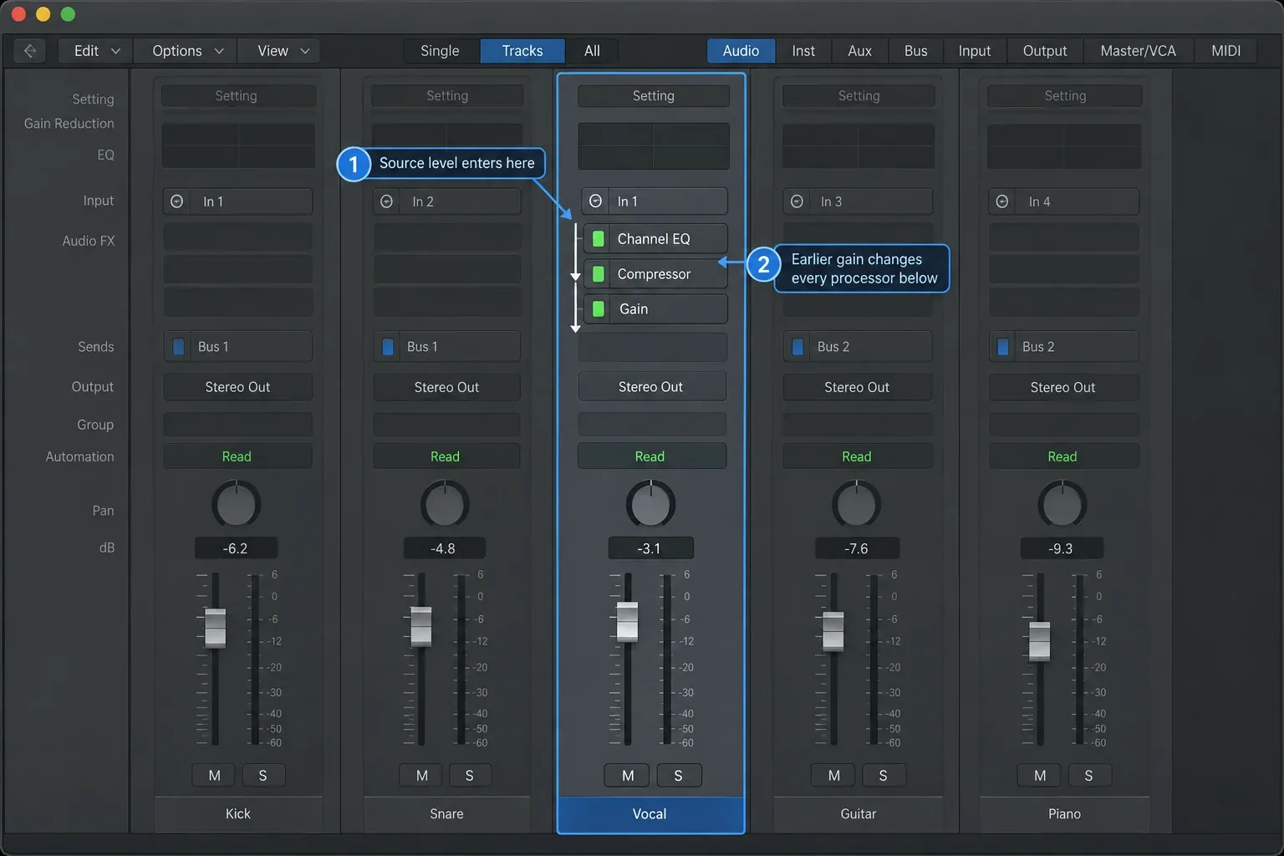1284x856 pixels.
Task: Open the Edit menu dropdown
Action: pos(95,51)
